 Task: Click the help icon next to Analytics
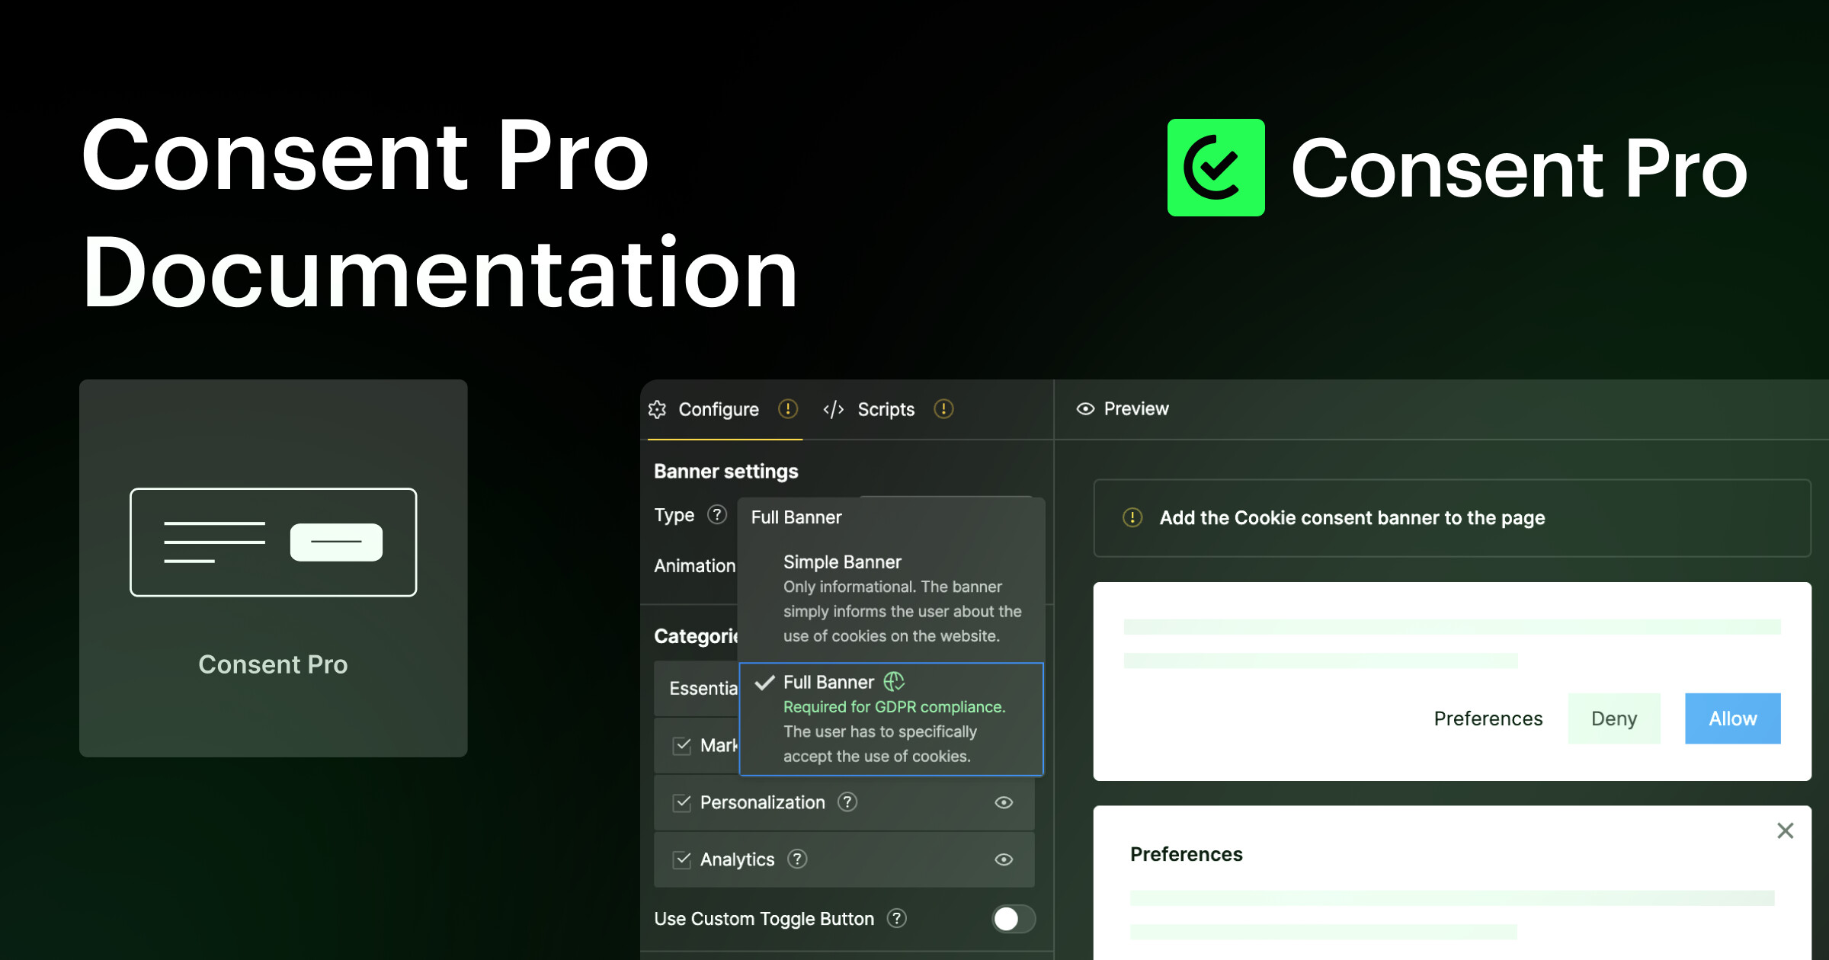[x=797, y=859]
